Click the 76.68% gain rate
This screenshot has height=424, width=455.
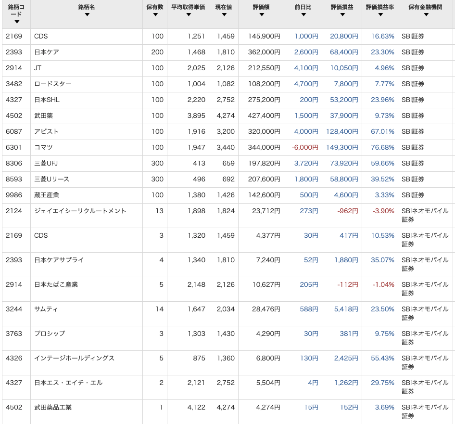pos(382,148)
